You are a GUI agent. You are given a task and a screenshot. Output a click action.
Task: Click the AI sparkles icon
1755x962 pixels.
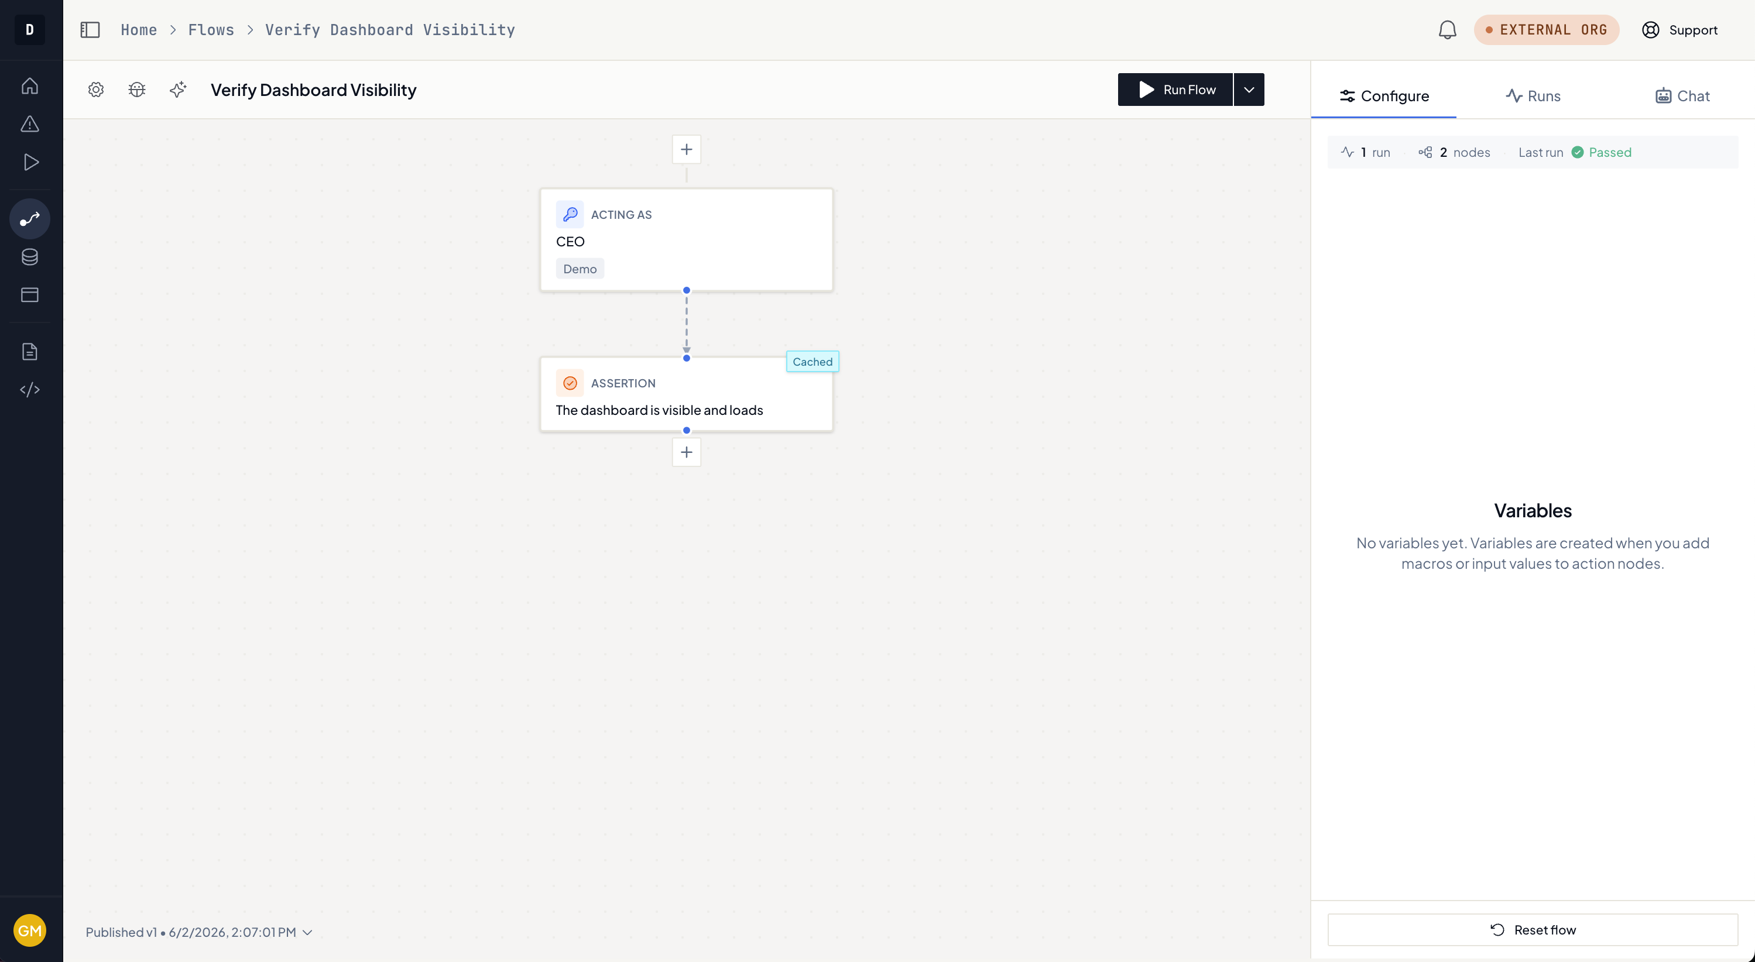click(x=178, y=89)
